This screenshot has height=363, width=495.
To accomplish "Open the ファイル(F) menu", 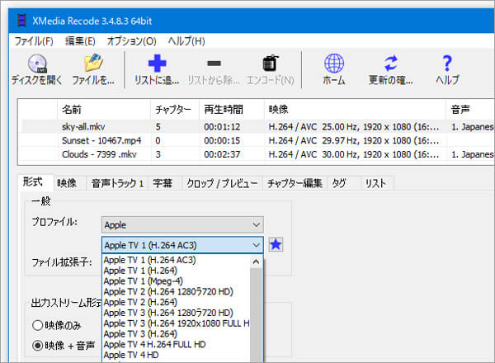I will 34,41.
